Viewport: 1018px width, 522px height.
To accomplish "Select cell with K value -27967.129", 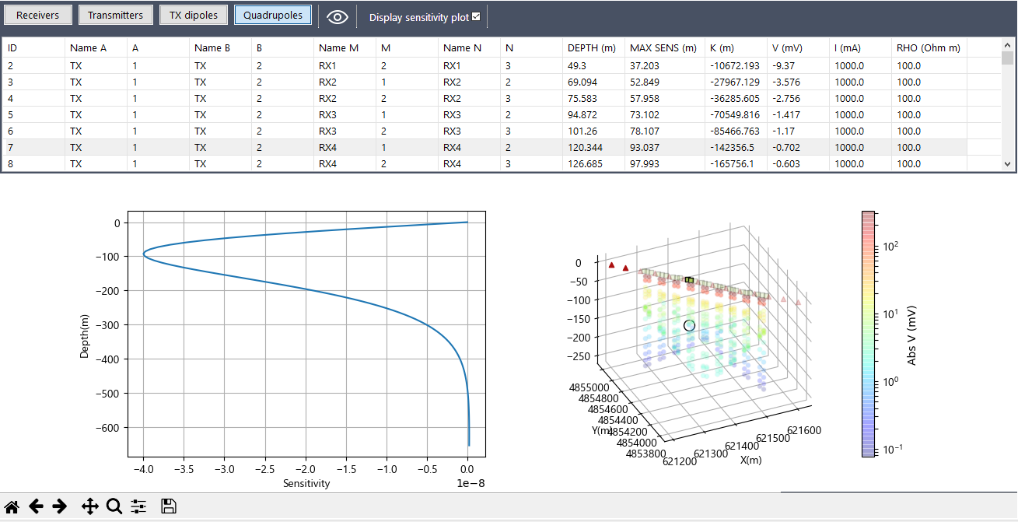I will click(736, 82).
